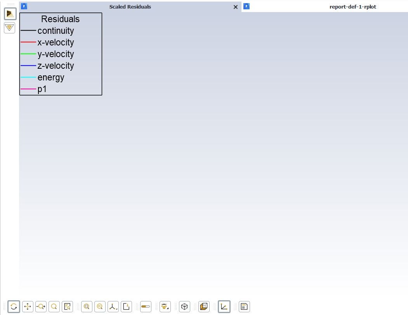Select the Probe/Query info tool
The width and height of the screenshot is (408, 315).
pos(68,306)
